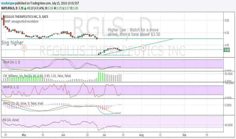Select the BATS:RGLS, D symbol header text

click(x=9, y=8)
